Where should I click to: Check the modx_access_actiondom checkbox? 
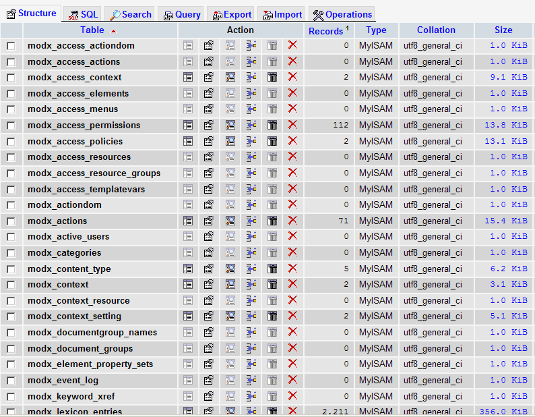[x=11, y=46]
